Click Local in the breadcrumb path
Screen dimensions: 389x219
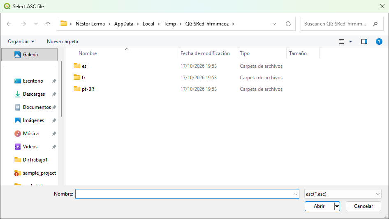click(x=148, y=24)
